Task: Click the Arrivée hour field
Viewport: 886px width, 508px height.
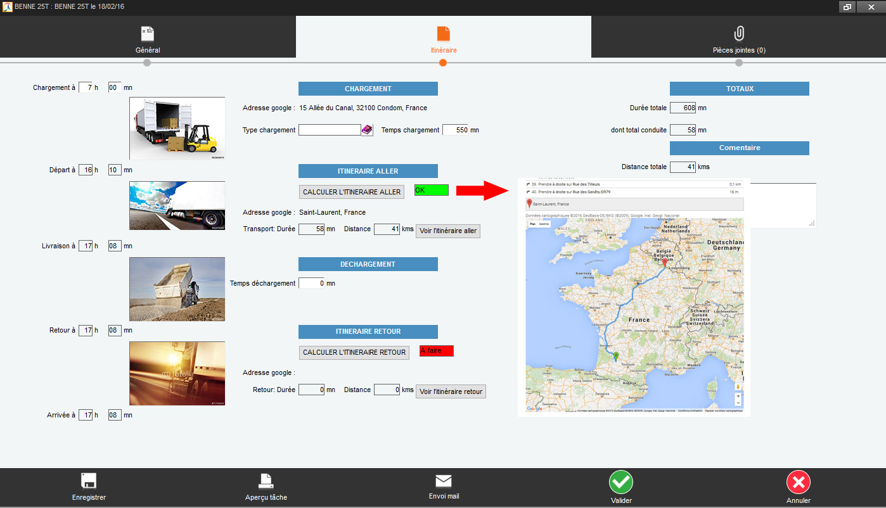Action: [86, 415]
